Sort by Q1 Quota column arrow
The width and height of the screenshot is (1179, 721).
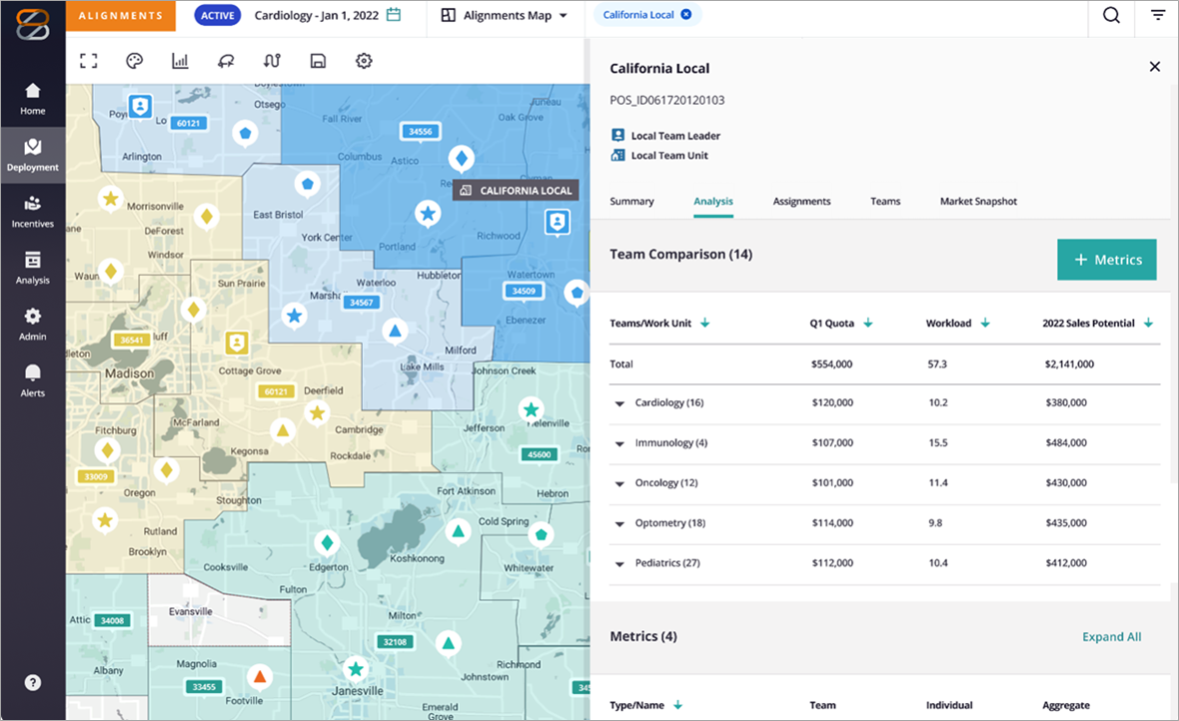click(x=867, y=323)
